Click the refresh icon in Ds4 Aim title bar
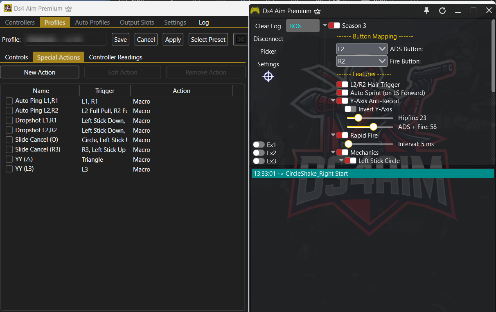This screenshot has height=312, width=496. (x=442, y=11)
